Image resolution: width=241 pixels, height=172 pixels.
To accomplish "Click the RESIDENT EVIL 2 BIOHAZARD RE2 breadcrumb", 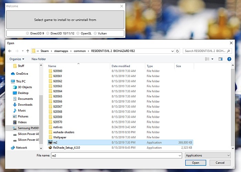I will point(113,51).
